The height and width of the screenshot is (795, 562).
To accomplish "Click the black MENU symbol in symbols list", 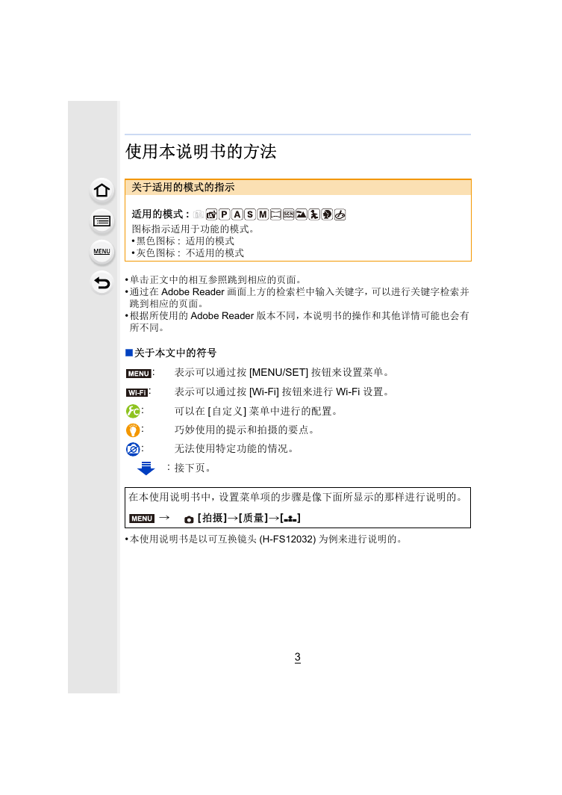I will pos(139,374).
